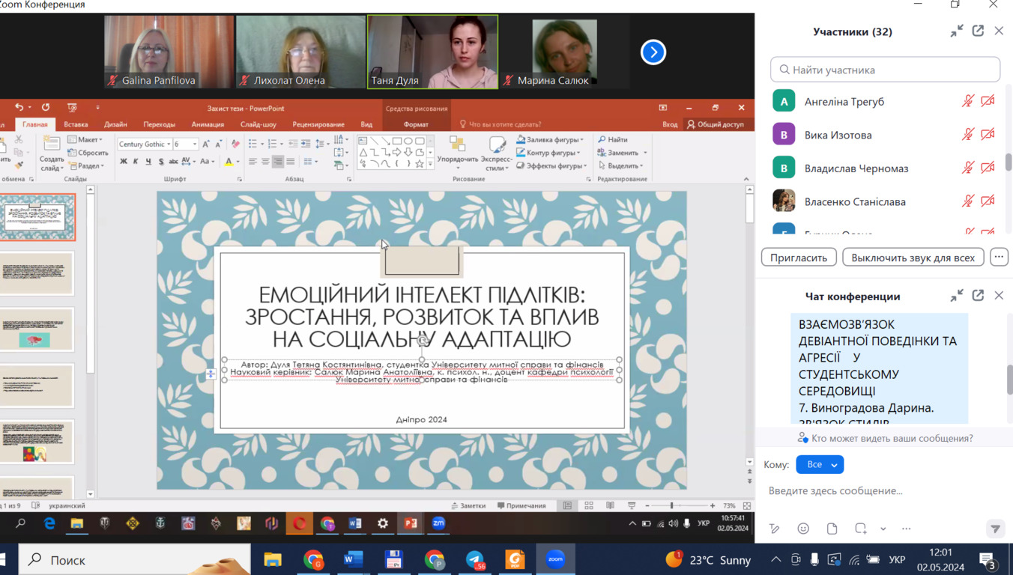Viewport: 1013px width, 575px height.
Task: Toggle the muted microphone for Власенко Станіслава
Action: [968, 201]
